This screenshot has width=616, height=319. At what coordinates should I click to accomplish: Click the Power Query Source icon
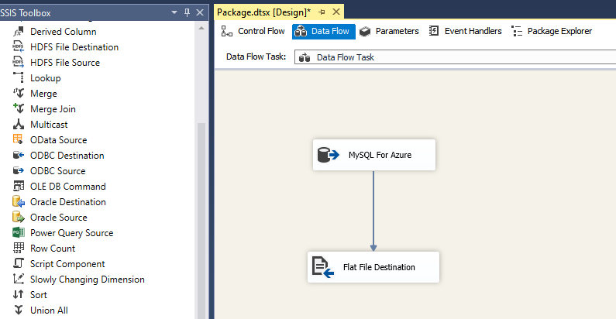[19, 233]
